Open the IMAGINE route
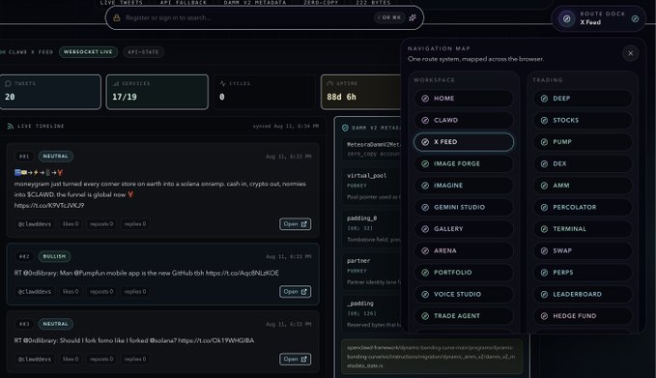This screenshot has width=656, height=378. (x=464, y=186)
